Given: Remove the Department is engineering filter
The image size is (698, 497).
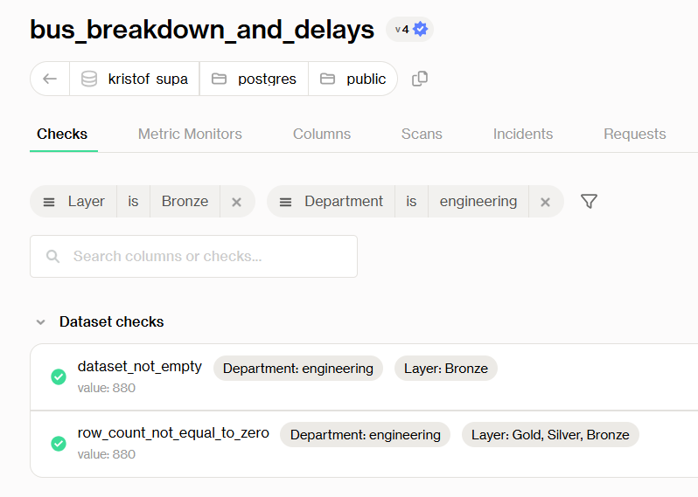Looking at the screenshot, I should [545, 202].
